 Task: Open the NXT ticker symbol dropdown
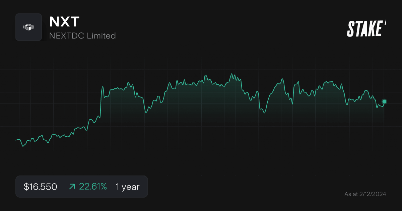point(64,22)
